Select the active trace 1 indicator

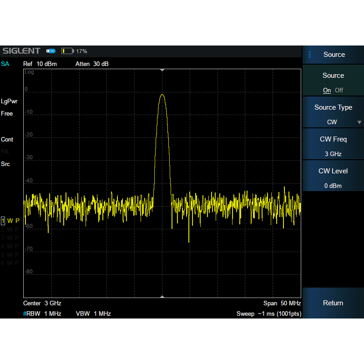(3, 221)
